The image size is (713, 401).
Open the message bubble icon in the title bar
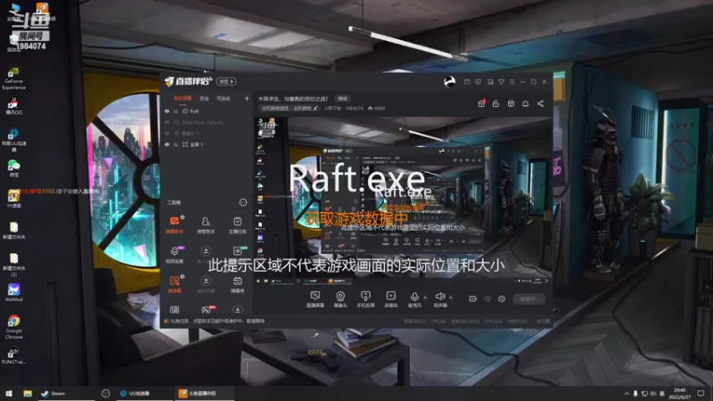point(478,82)
